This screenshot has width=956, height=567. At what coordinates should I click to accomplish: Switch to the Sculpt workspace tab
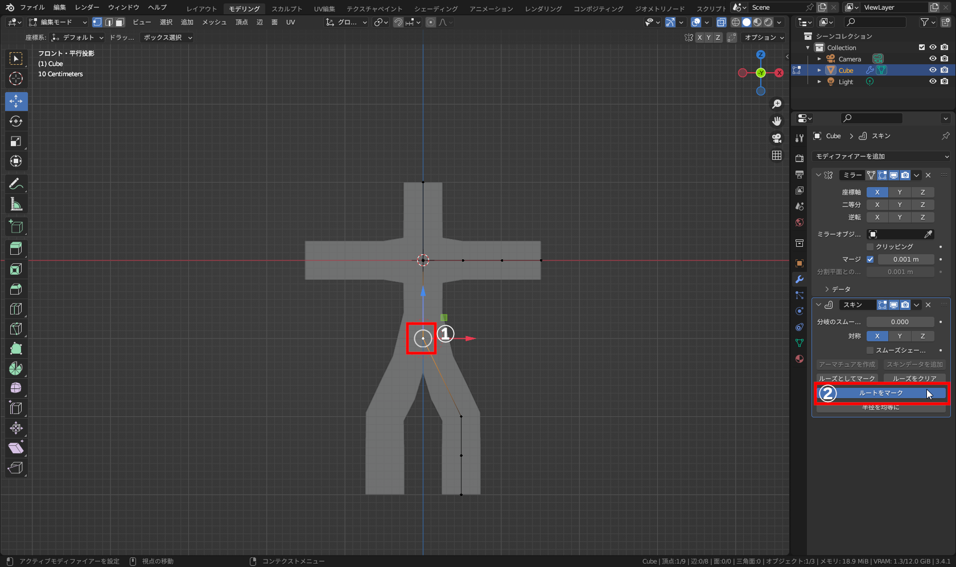287,9
